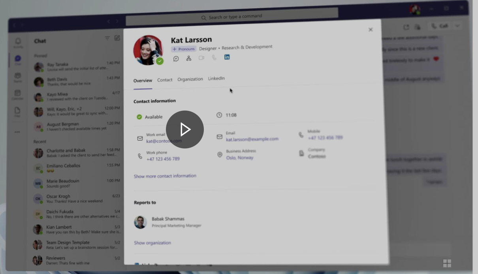This screenshot has width=478, height=274.
Task: Open the chat filter icon
Action: tap(107, 38)
